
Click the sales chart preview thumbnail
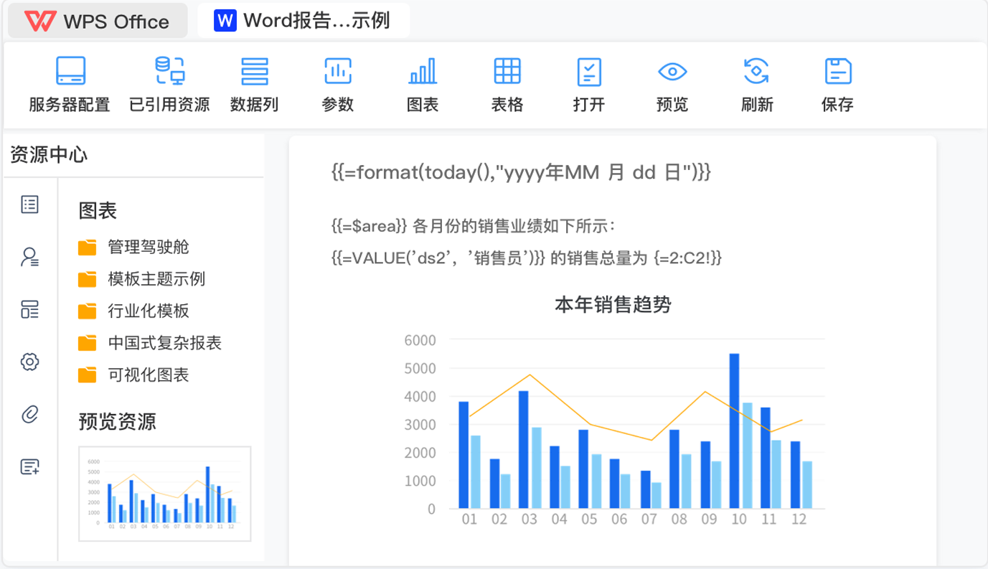click(164, 494)
